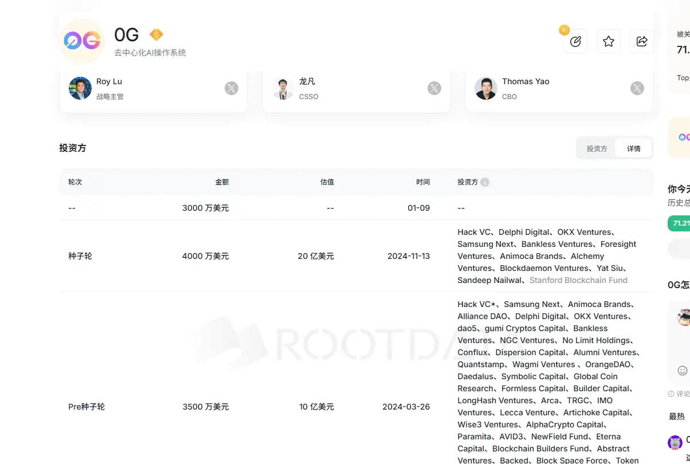Select the 2024-03-26 date cell

(406, 407)
